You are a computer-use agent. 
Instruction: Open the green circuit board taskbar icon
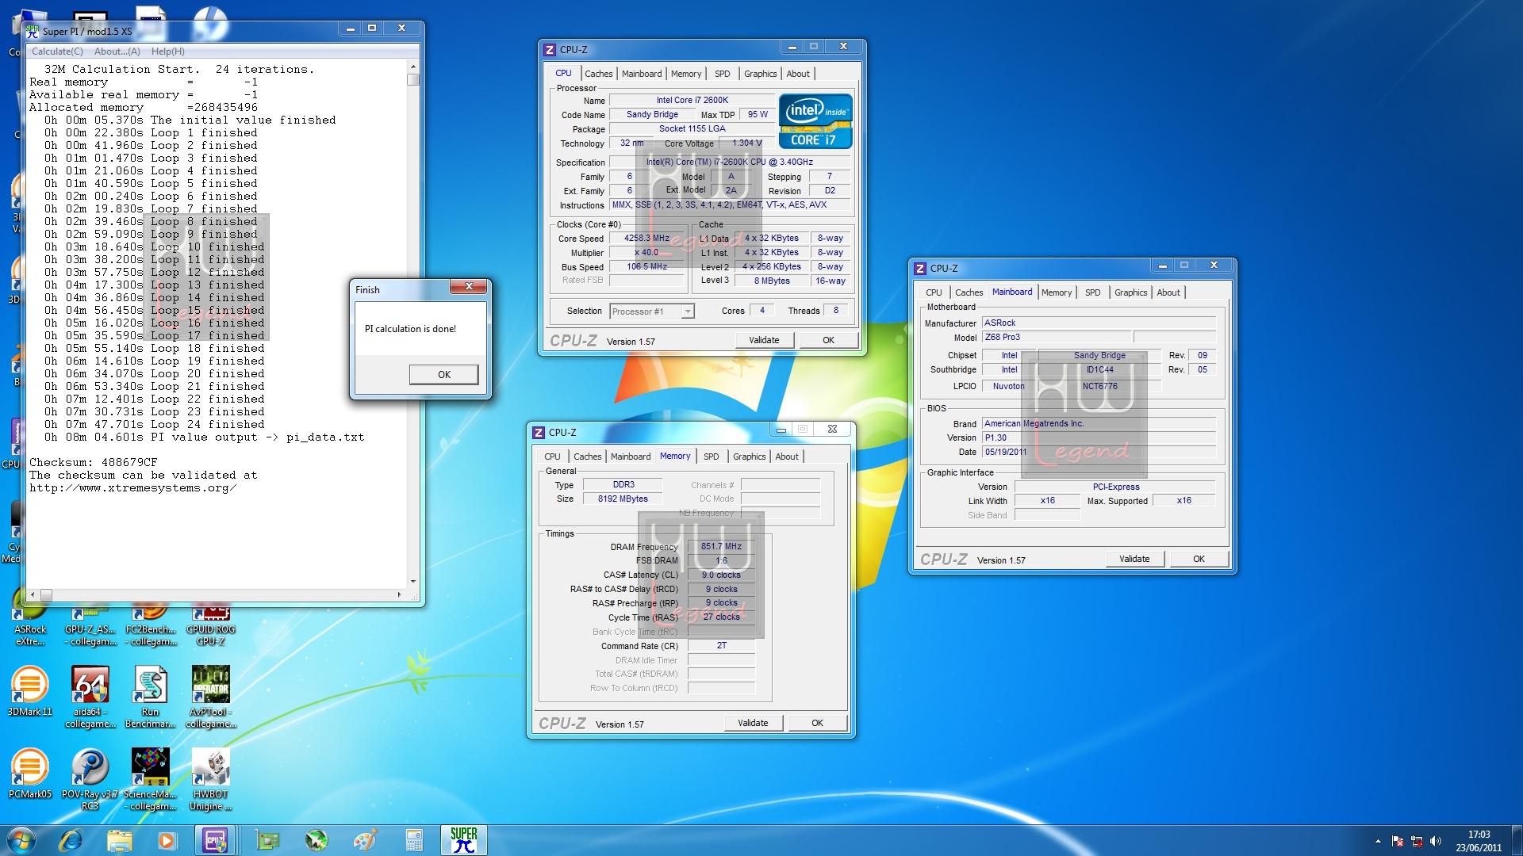click(x=269, y=840)
